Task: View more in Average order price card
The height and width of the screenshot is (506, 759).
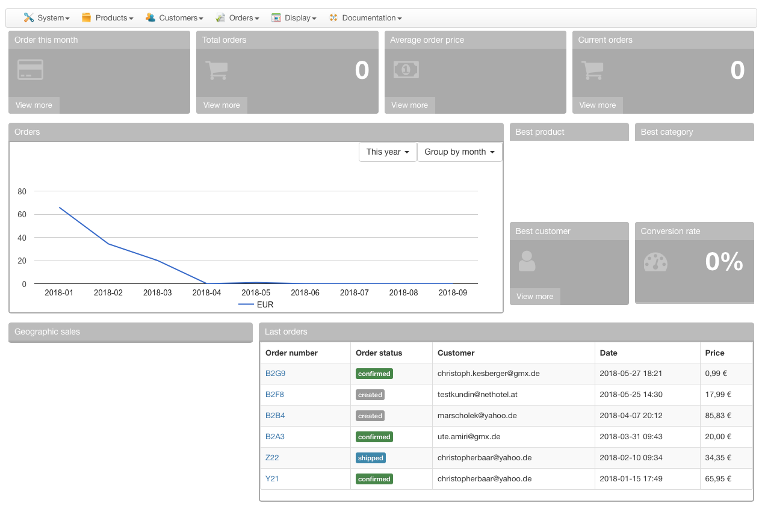Action: [409, 105]
